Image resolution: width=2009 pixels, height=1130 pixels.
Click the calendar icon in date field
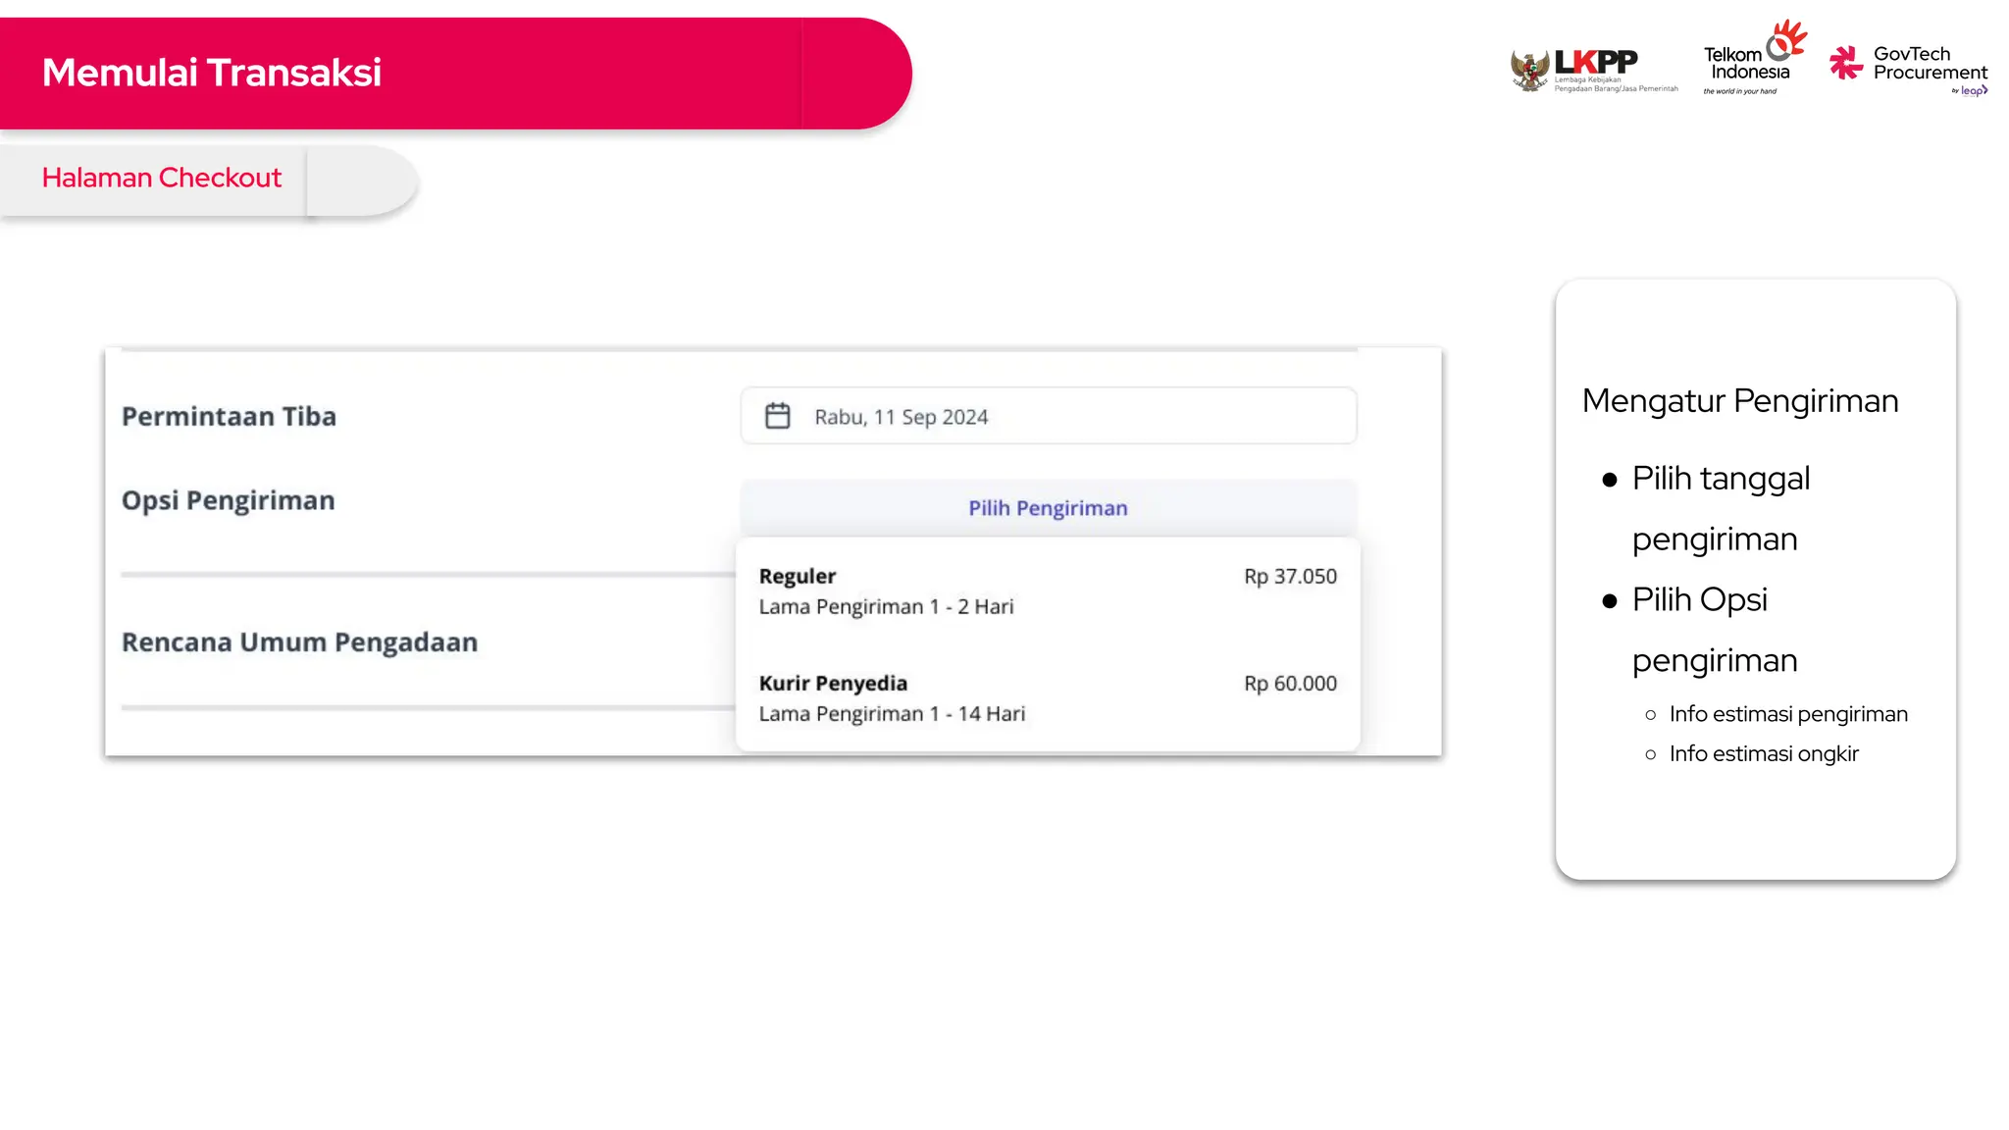(x=777, y=416)
